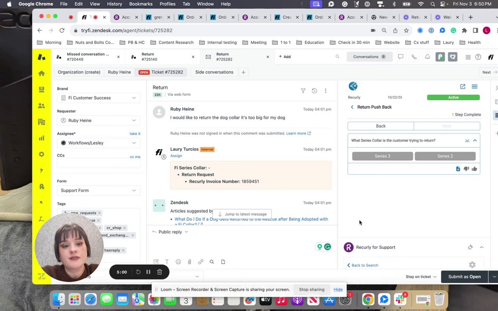Search Zendesk with the magnifier icon

coord(337,57)
